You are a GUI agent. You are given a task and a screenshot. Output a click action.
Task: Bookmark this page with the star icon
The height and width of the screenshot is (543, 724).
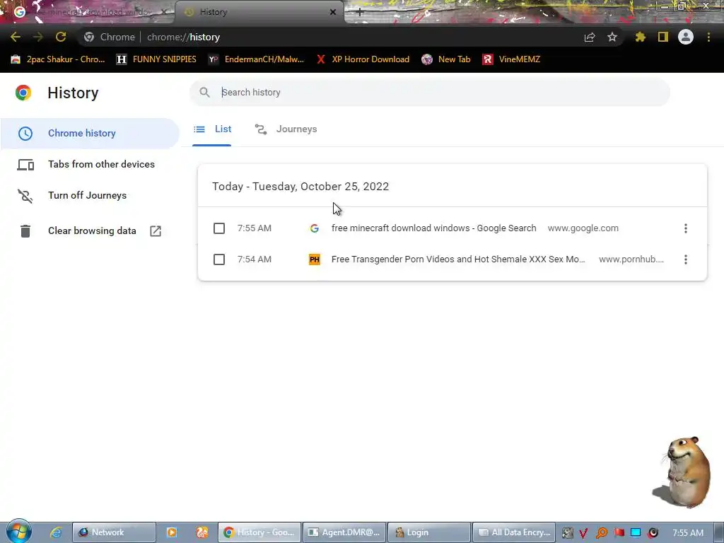pos(612,37)
